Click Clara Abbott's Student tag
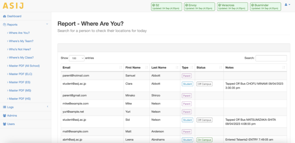The image size is (295, 143). click(x=187, y=84)
